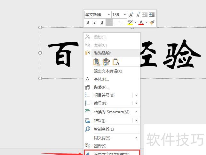Click the globe link icon beside 链接

click(x=88, y=120)
